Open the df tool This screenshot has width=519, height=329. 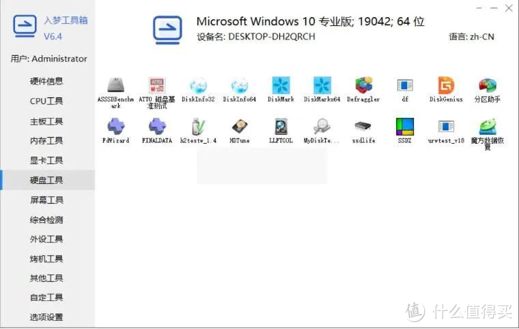coord(405,90)
